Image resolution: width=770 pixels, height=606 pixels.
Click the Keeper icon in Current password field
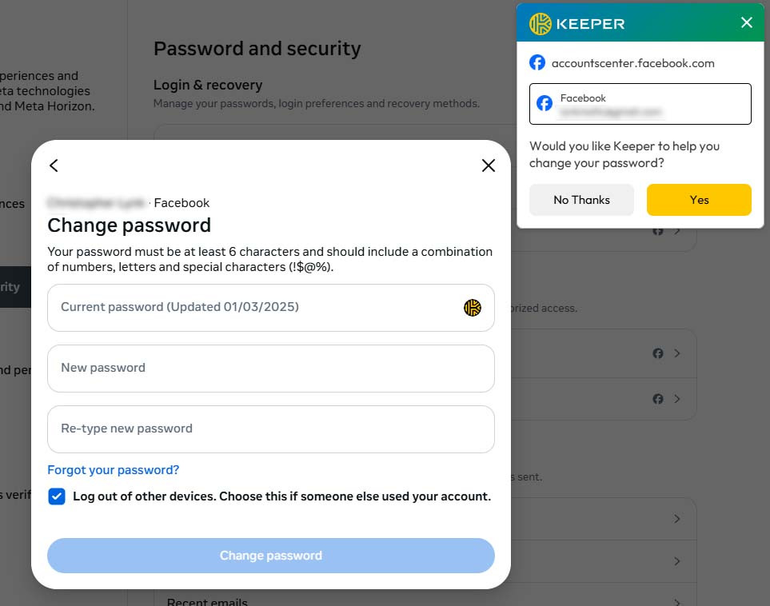(x=473, y=308)
